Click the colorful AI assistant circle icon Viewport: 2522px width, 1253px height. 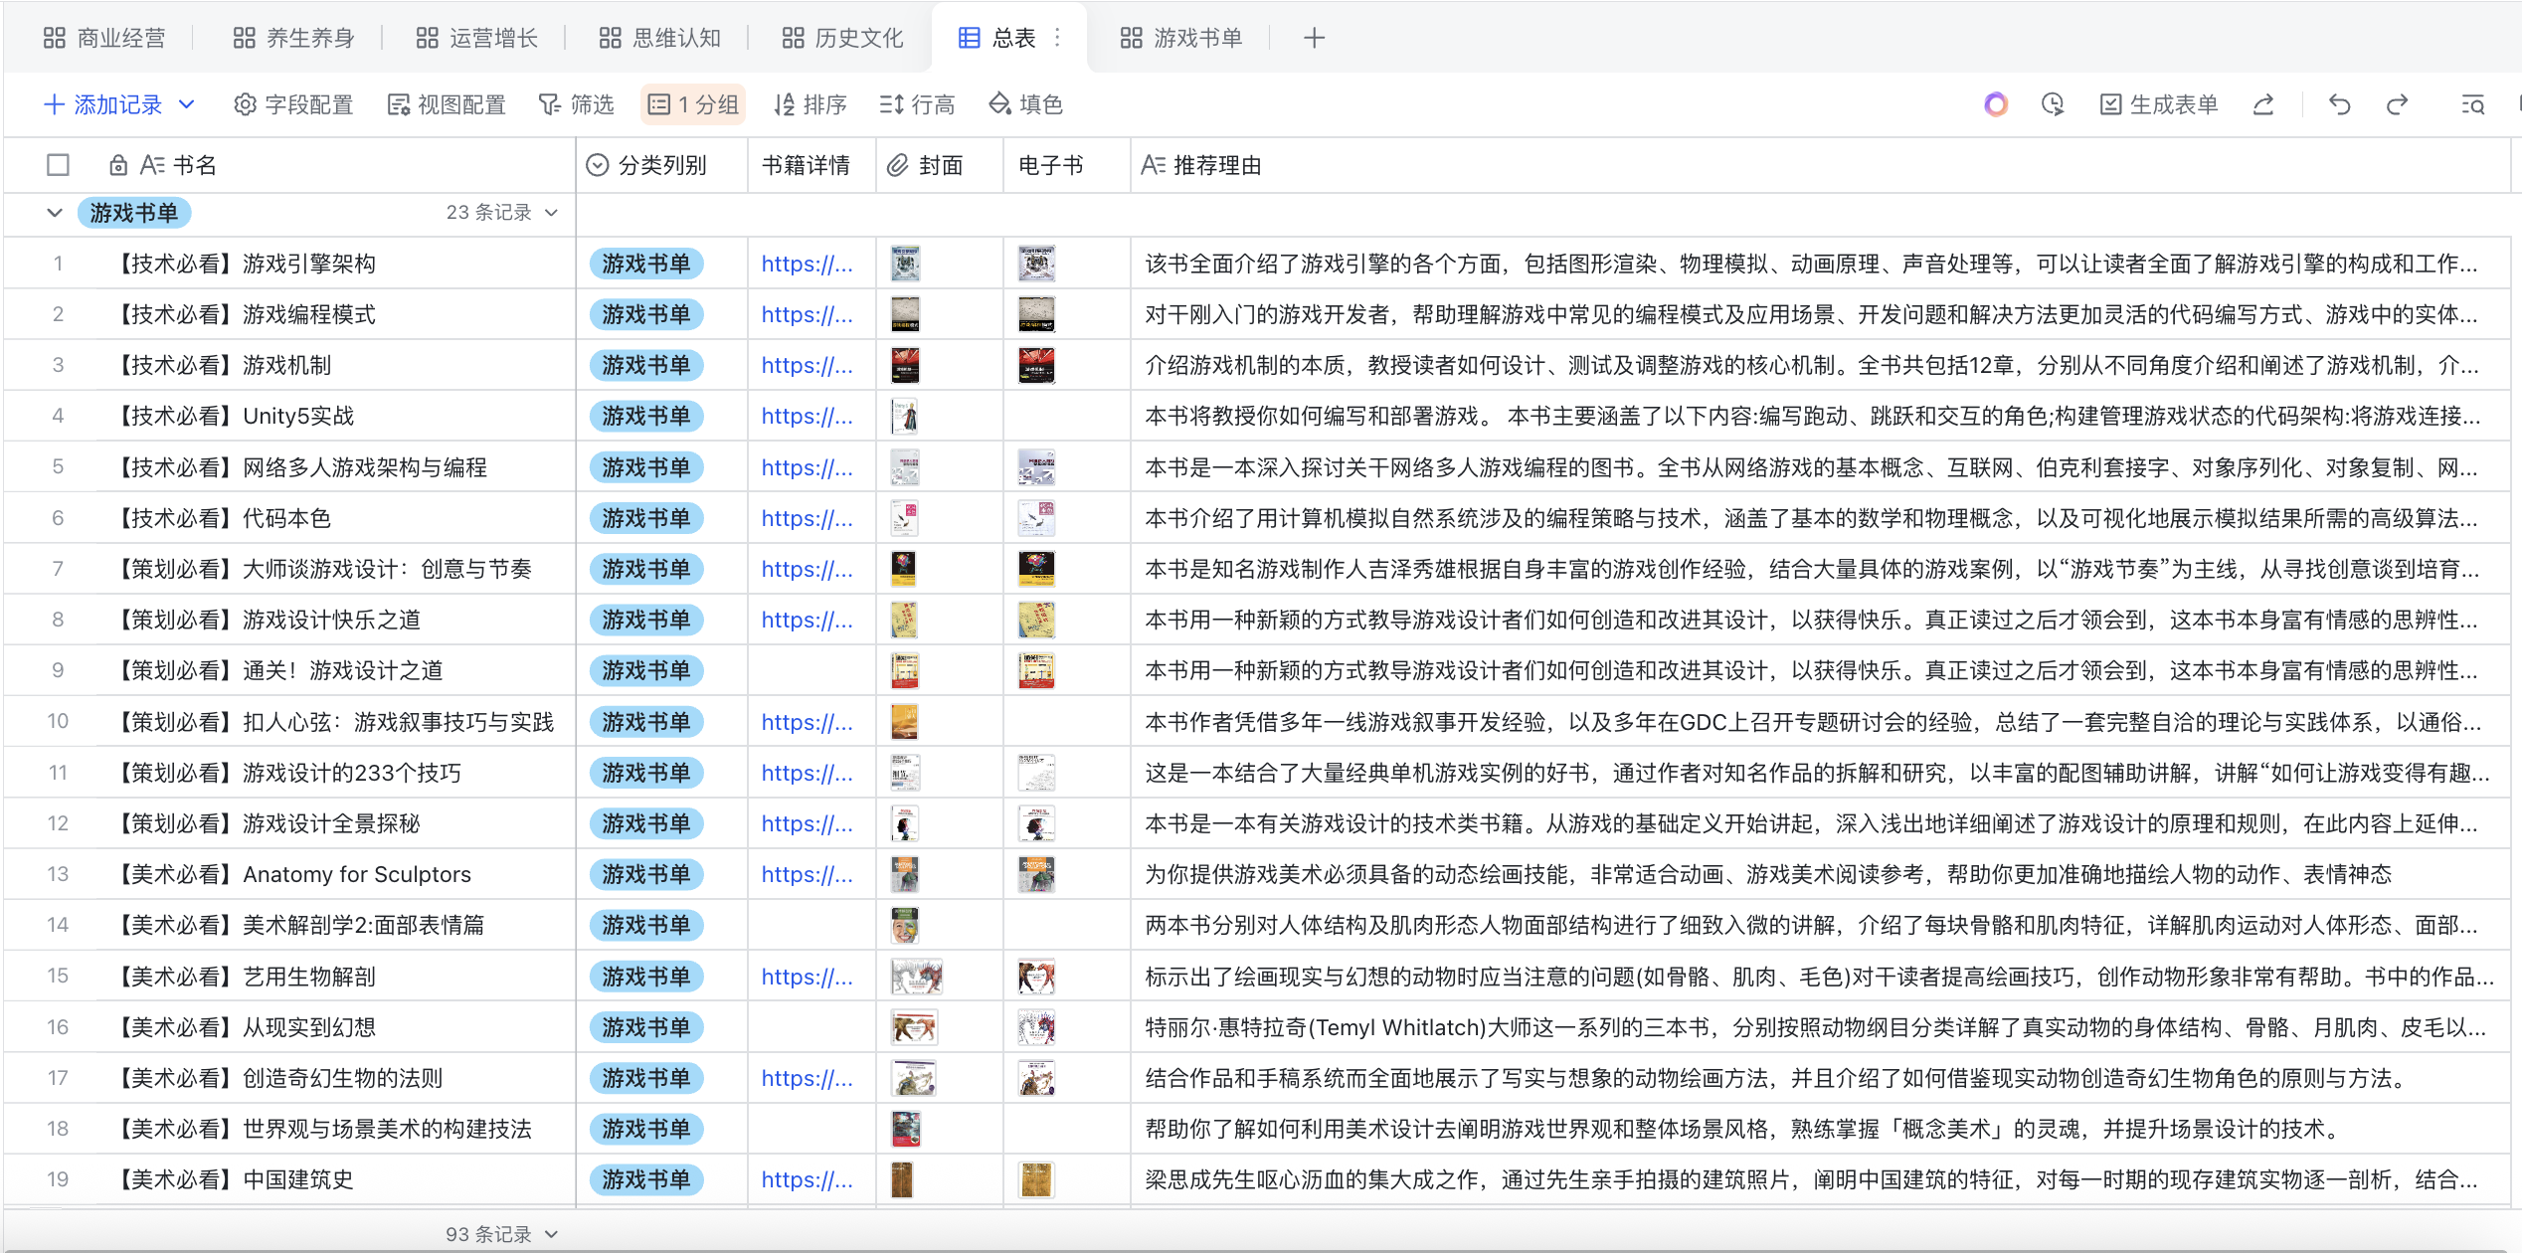[x=1995, y=104]
